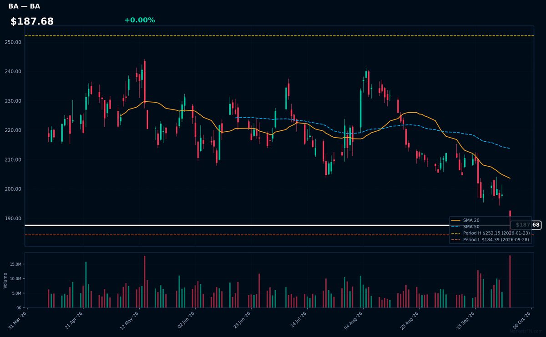
Task: Click the 10.0M volume axis label
Action: (16, 278)
